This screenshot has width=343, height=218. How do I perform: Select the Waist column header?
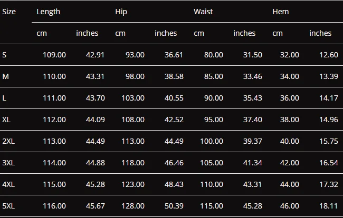click(x=203, y=12)
